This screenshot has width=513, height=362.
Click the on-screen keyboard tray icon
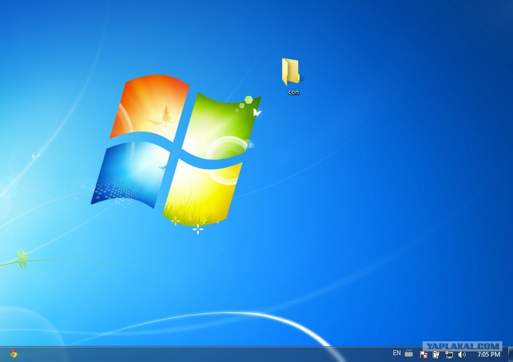pyautogui.click(x=409, y=353)
